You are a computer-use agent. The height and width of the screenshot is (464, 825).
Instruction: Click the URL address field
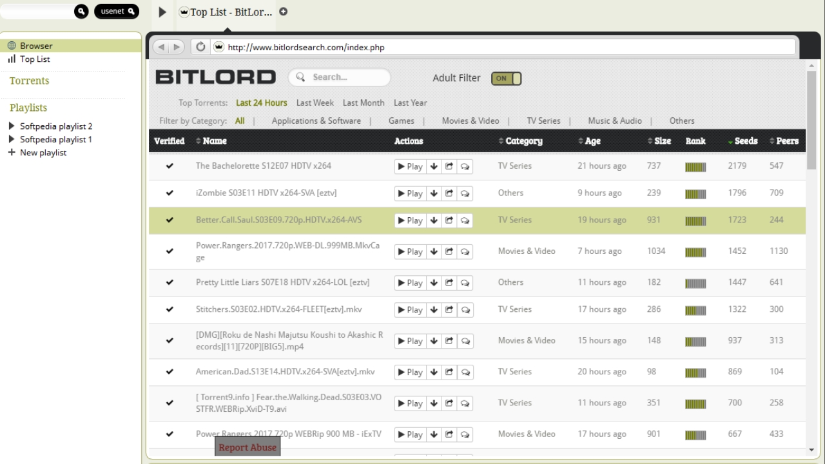click(503, 47)
